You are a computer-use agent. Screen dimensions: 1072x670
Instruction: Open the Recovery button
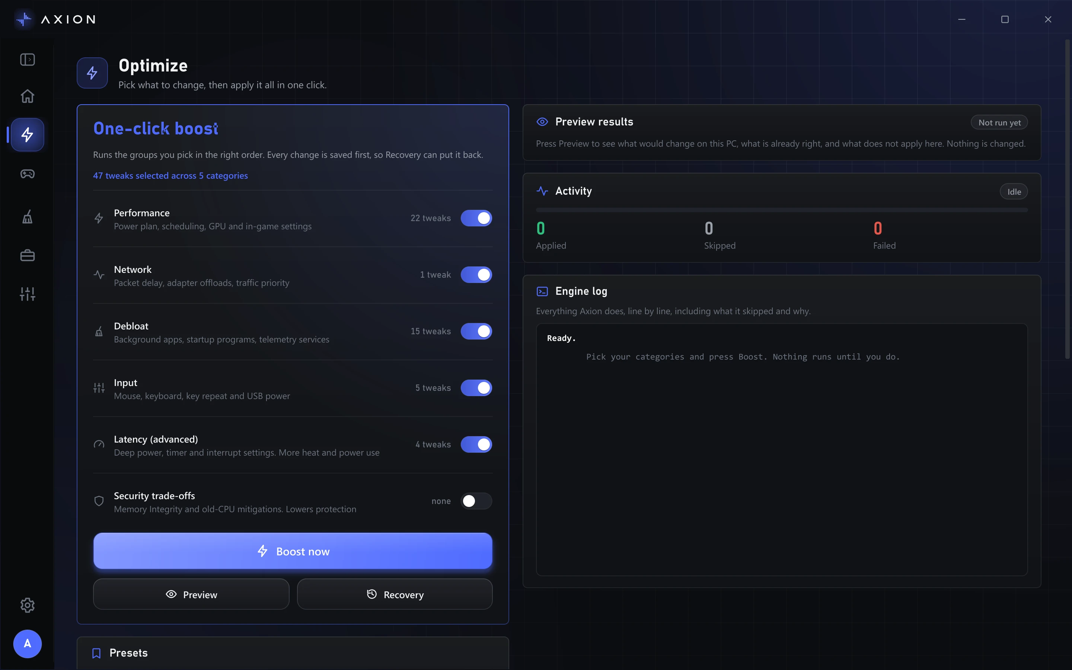(x=395, y=594)
